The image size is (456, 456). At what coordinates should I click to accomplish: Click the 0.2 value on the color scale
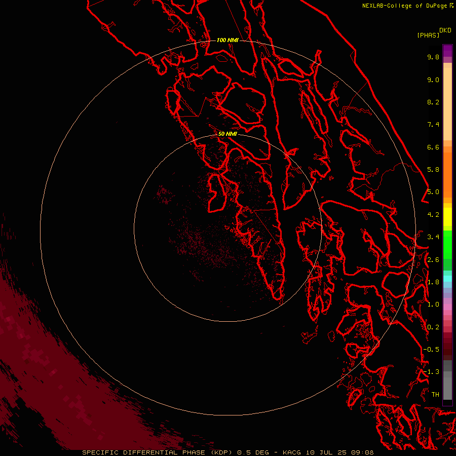433,327
